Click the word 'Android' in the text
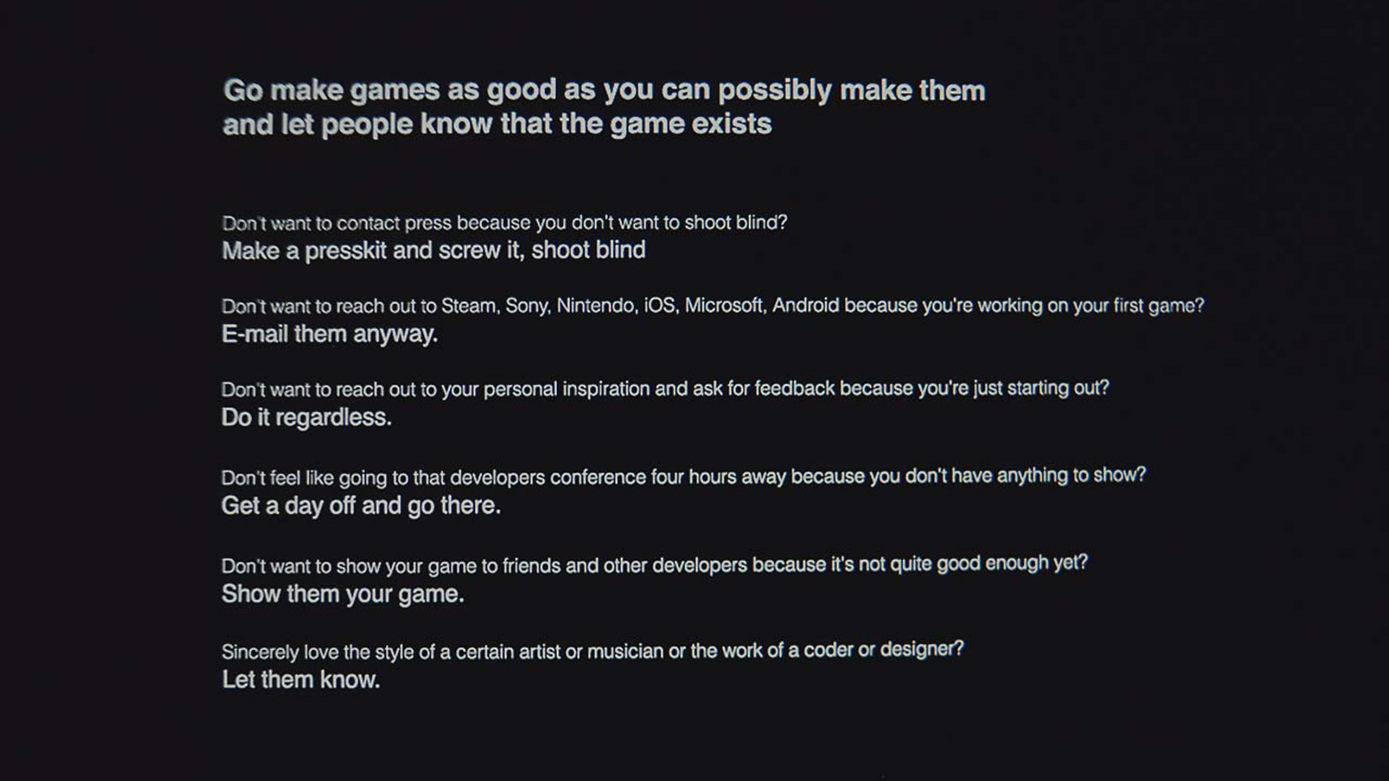Screen dimensions: 1389x781 806,305
